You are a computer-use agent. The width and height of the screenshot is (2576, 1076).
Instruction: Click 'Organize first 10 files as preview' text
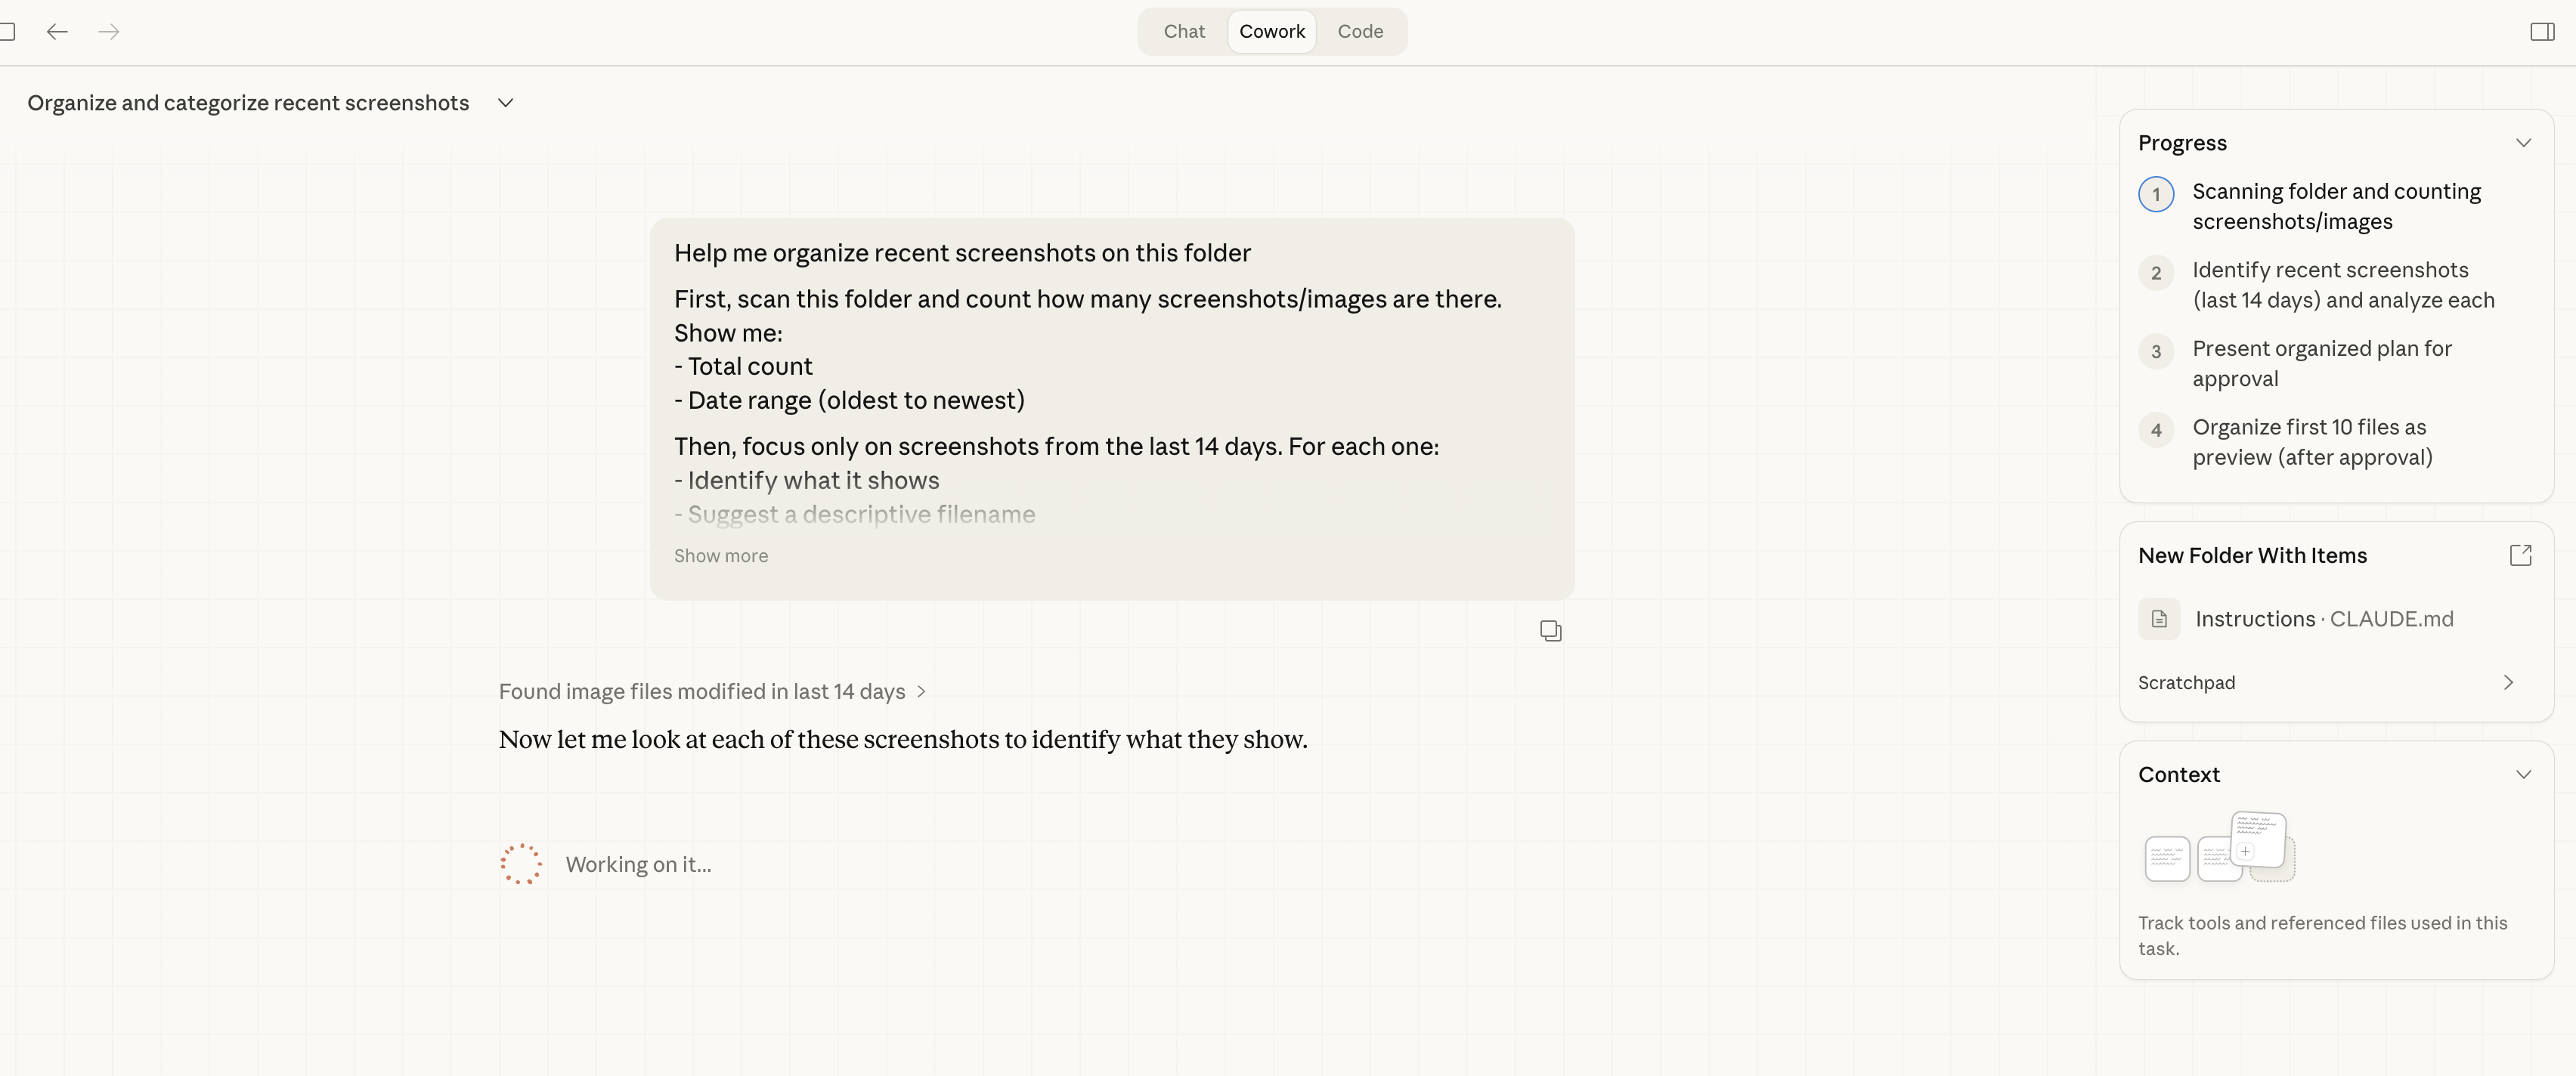click(2312, 442)
